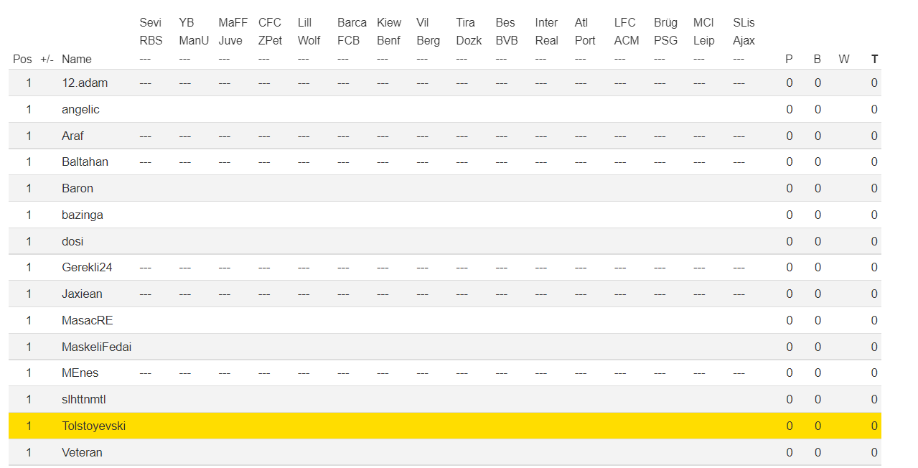Select the Inter Real match header
Screen dimensions: 918x468
(546, 32)
